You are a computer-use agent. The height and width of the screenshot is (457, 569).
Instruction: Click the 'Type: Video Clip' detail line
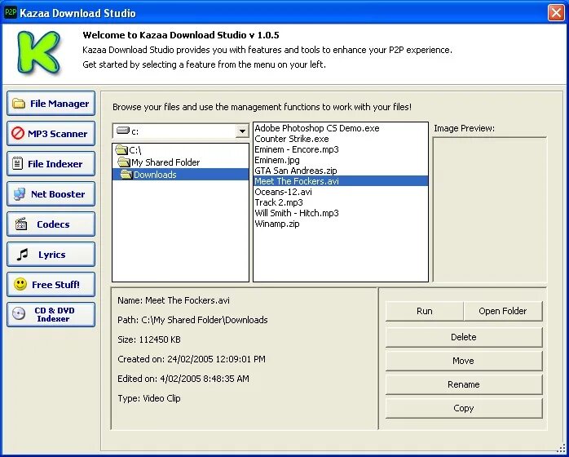coord(149,398)
